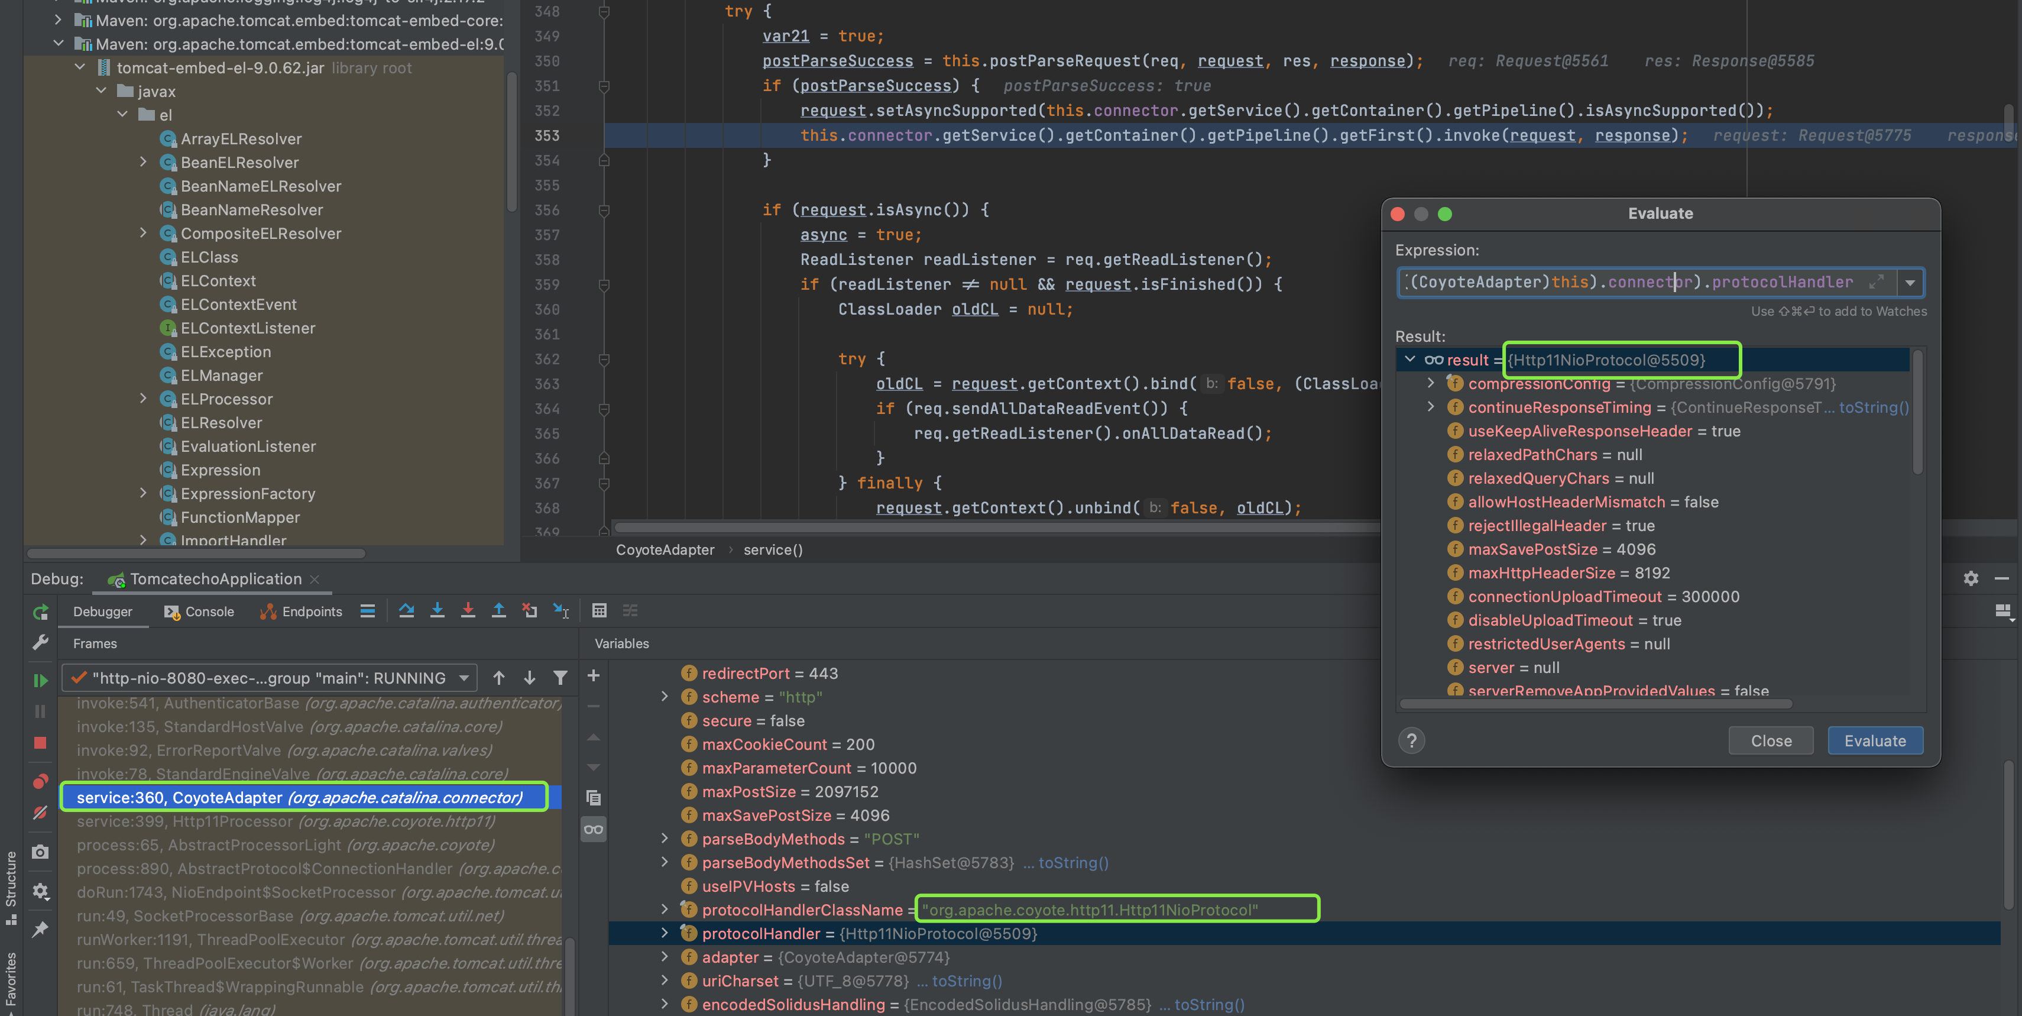
Task: Click the Evaluate button
Action: 1874,740
